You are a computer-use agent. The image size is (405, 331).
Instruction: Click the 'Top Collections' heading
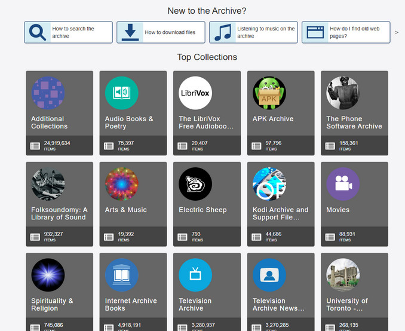coord(207,57)
